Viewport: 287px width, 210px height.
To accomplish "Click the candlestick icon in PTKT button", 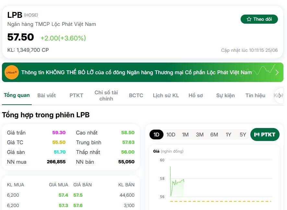I will (x=257, y=134).
